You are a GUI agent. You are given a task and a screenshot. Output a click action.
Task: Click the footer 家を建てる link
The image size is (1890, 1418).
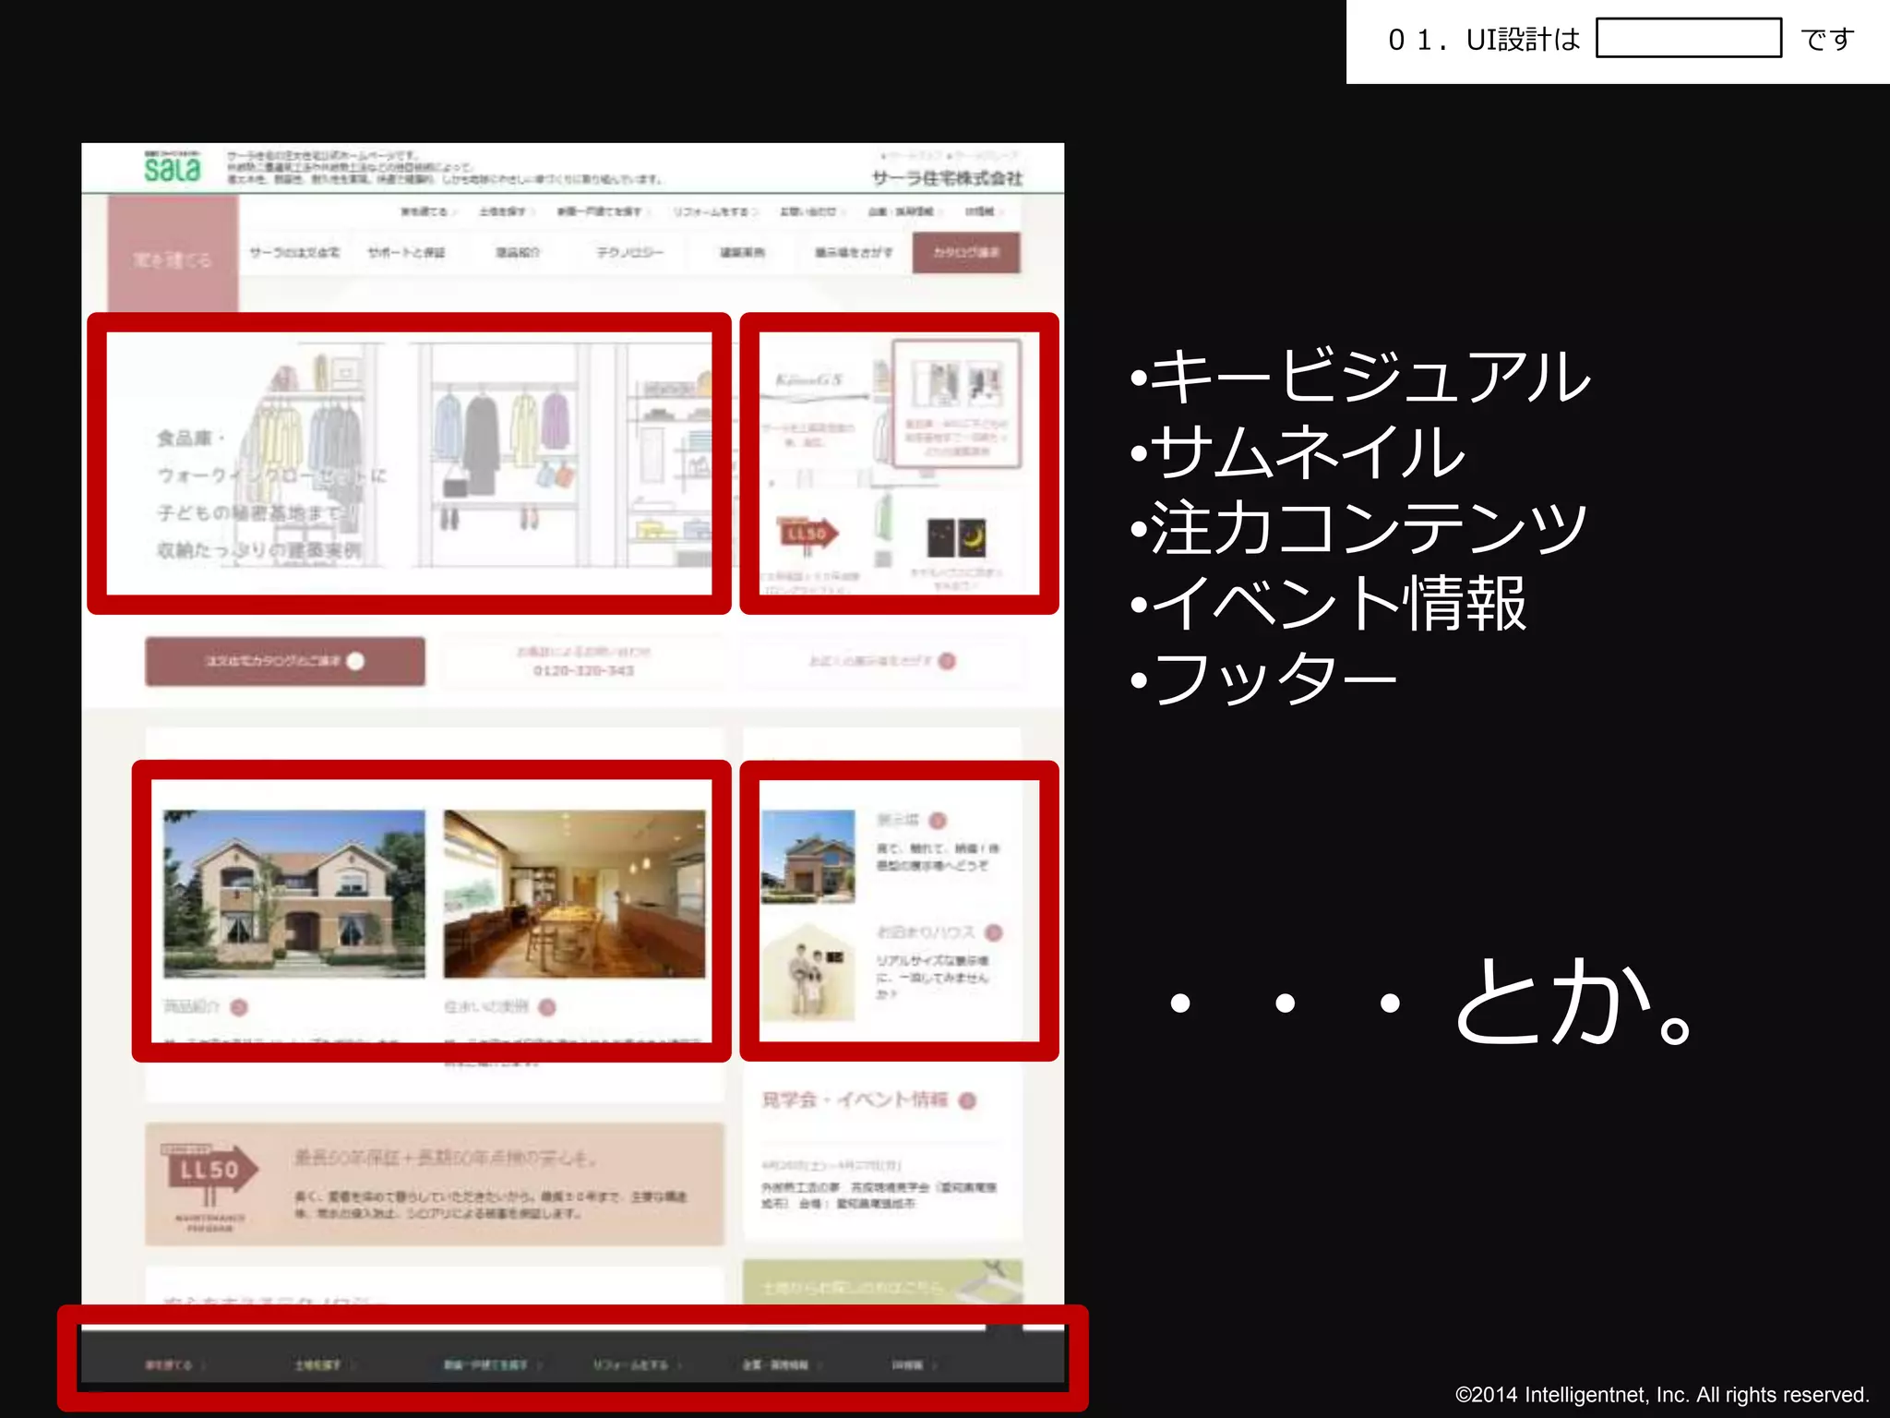pos(171,1364)
